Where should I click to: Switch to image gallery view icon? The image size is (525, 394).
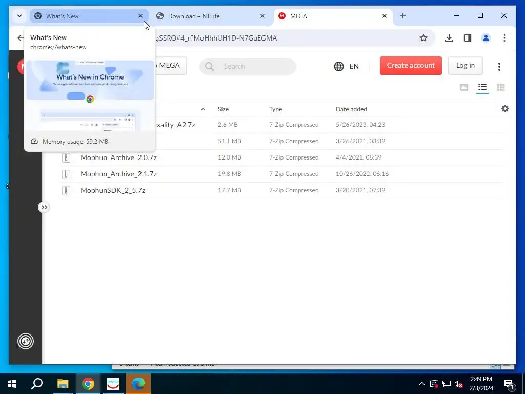[x=463, y=87]
